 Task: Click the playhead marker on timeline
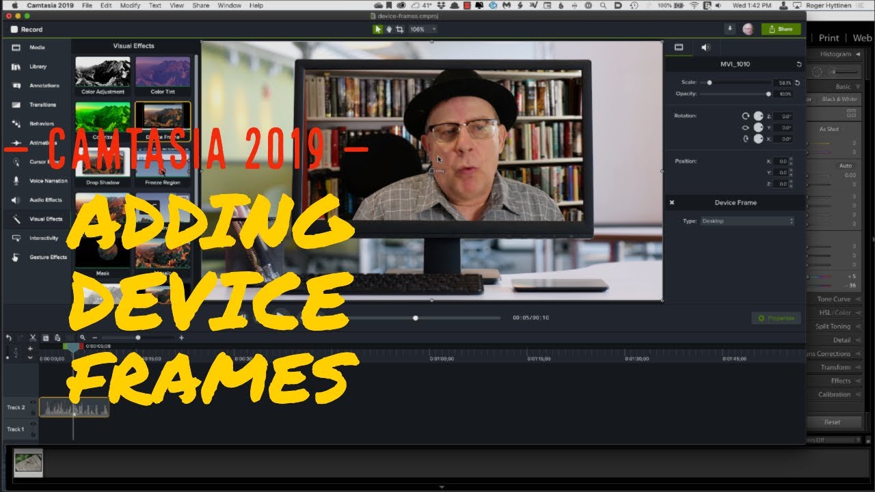click(72, 348)
